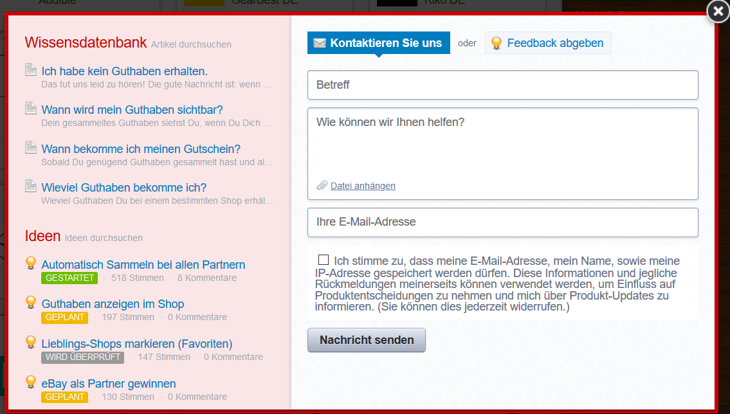Click lightbulb icon beside 'Guthaben anzeigen im Shop'

point(31,302)
